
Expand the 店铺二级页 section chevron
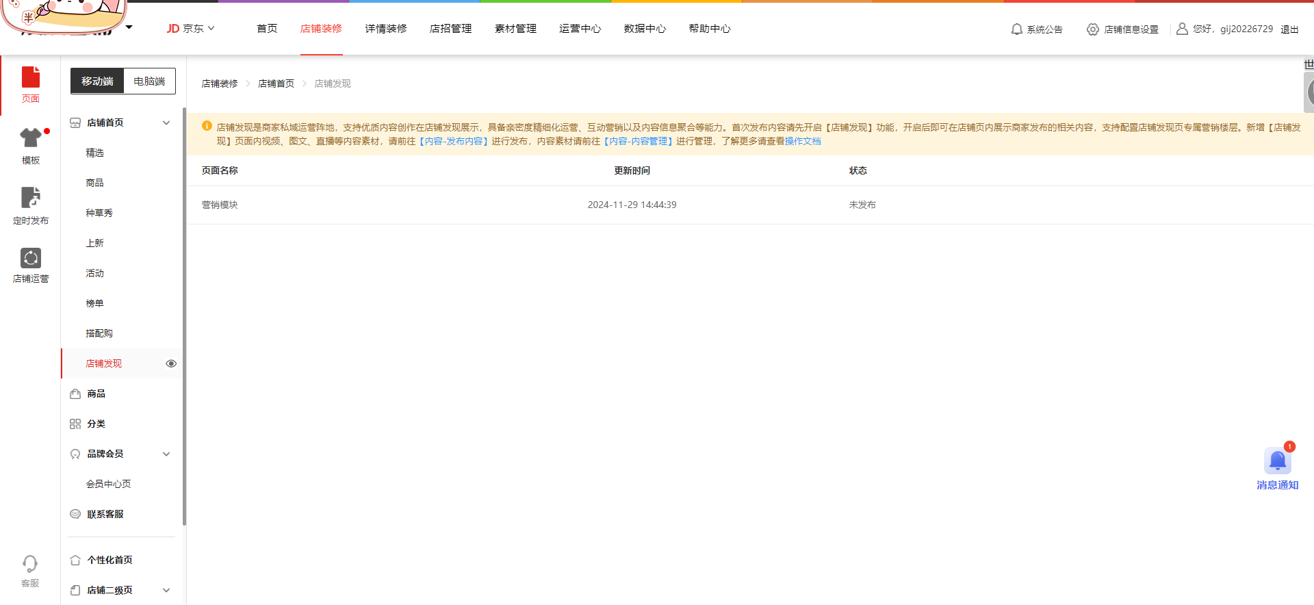pos(166,591)
